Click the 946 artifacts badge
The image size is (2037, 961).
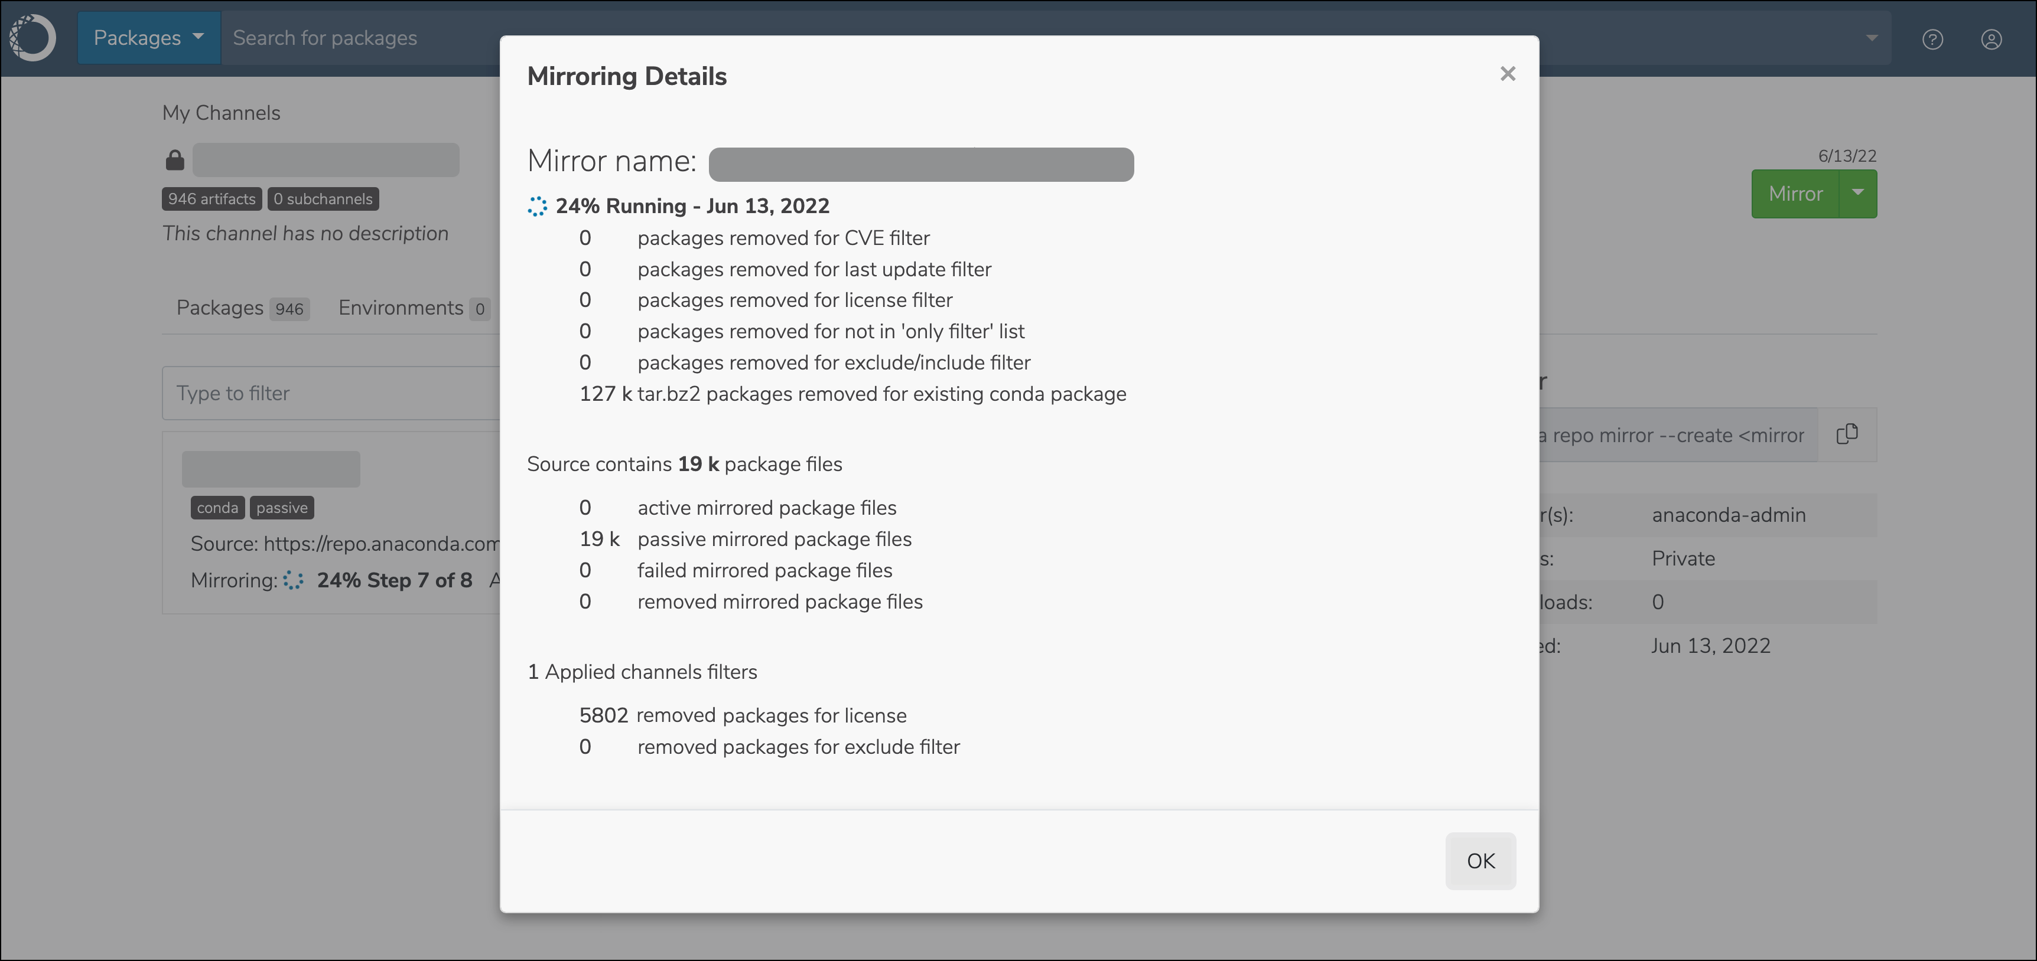212,199
